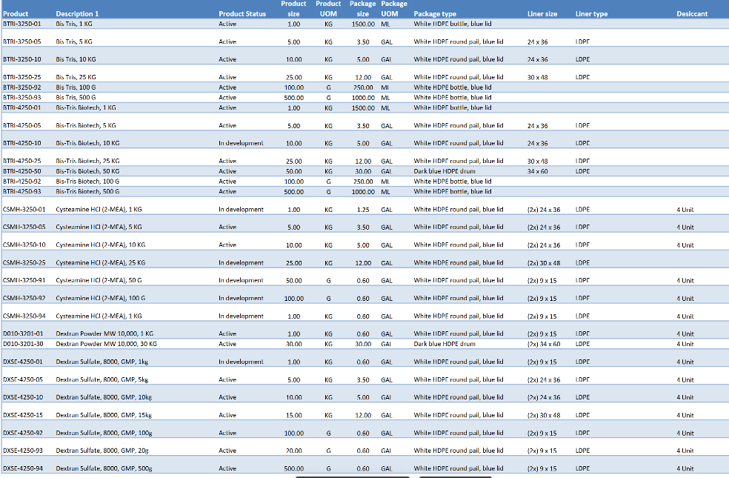Viewport: 729px width, 478px height.
Task: Click 'Dark blue HDPE drum' in BTRI-4250-50 row
Action: click(445, 171)
